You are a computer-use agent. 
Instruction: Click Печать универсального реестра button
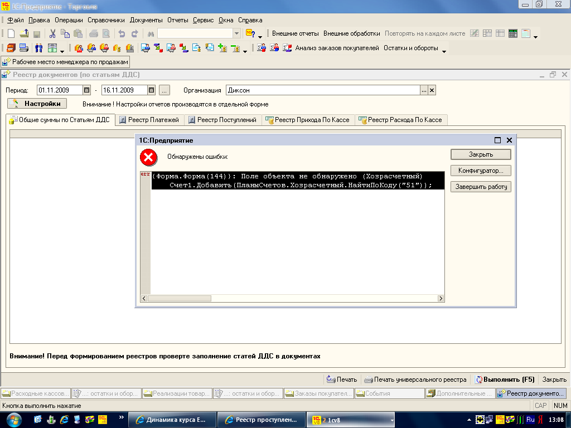415,379
